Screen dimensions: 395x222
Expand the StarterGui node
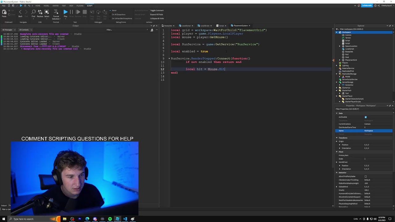click(x=337, y=88)
